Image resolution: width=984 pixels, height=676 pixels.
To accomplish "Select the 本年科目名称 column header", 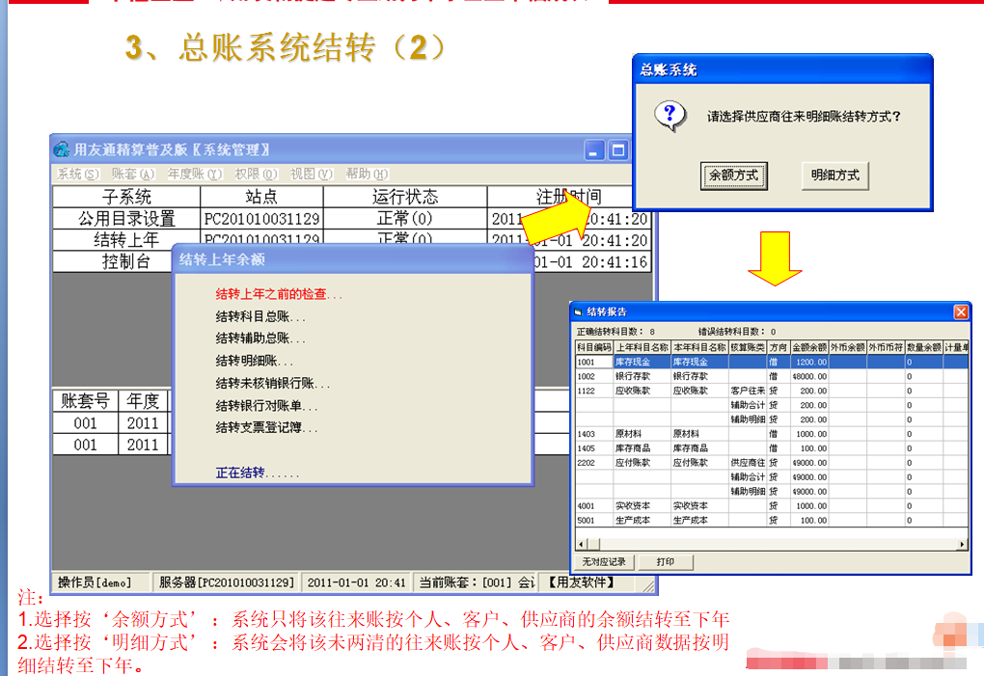I will pyautogui.click(x=699, y=347).
